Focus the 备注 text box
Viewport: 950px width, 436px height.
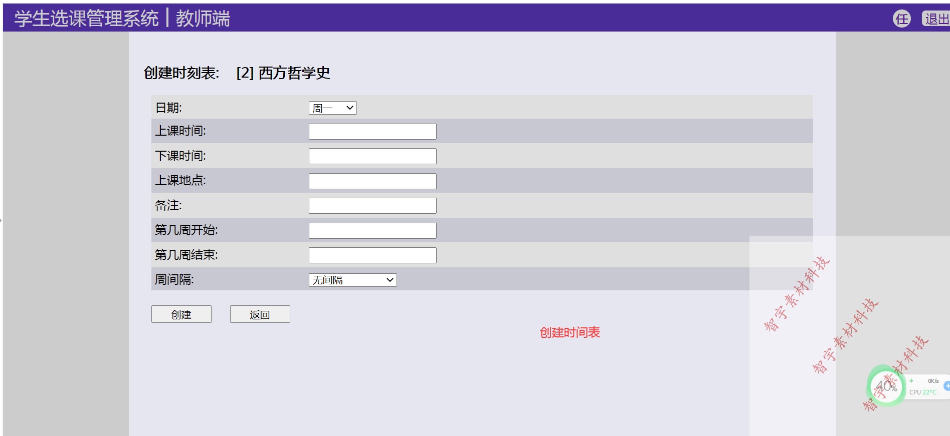tap(372, 206)
